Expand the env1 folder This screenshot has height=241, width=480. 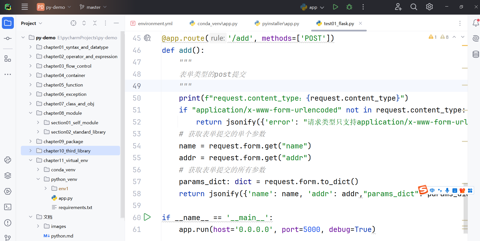46,188
